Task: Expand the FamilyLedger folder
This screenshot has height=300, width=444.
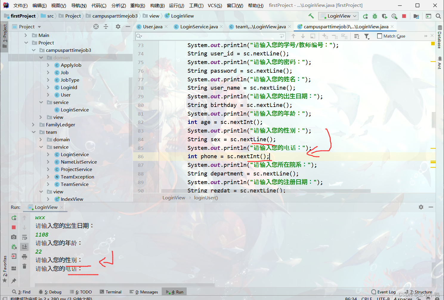Action: [x=33, y=125]
